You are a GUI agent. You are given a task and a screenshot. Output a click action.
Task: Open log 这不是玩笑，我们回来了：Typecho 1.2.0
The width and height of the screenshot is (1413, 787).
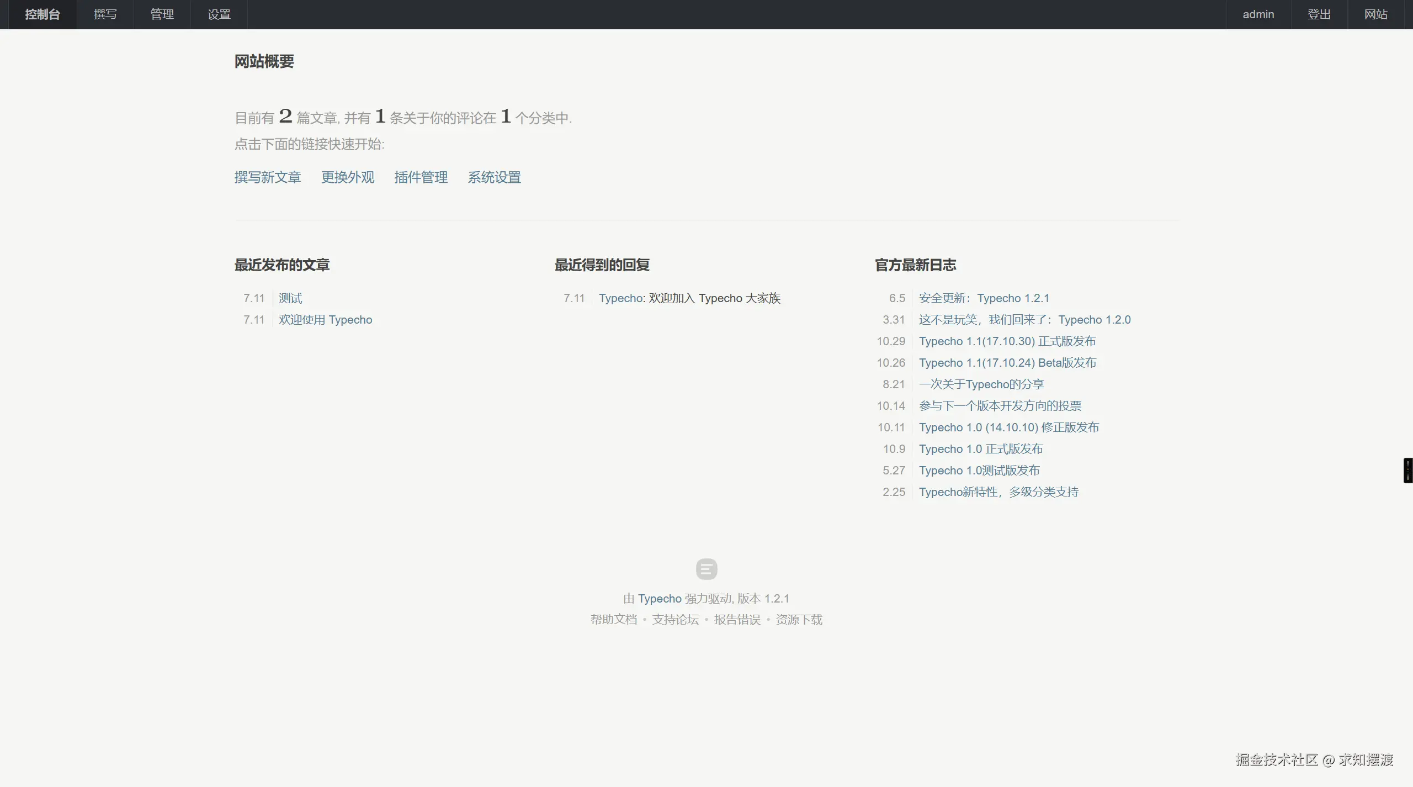point(1025,320)
